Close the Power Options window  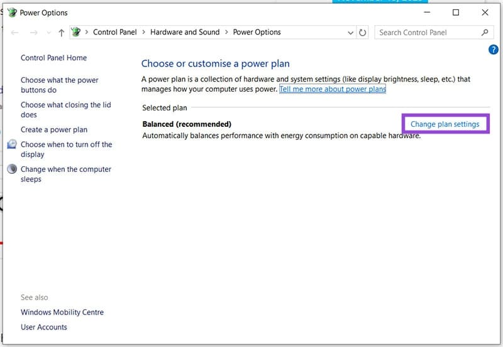(485, 13)
